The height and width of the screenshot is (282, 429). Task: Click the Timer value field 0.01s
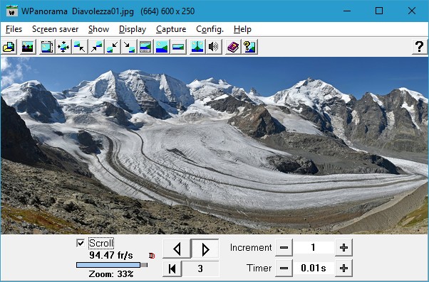click(314, 268)
